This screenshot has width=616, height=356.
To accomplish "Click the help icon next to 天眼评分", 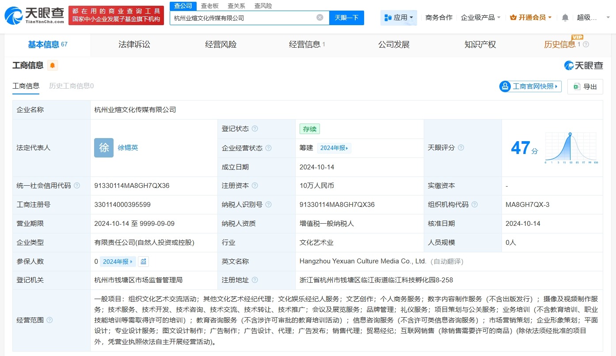I will coord(461,148).
